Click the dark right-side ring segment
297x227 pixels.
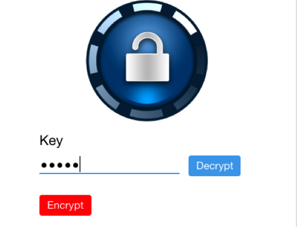pyautogui.click(x=201, y=60)
